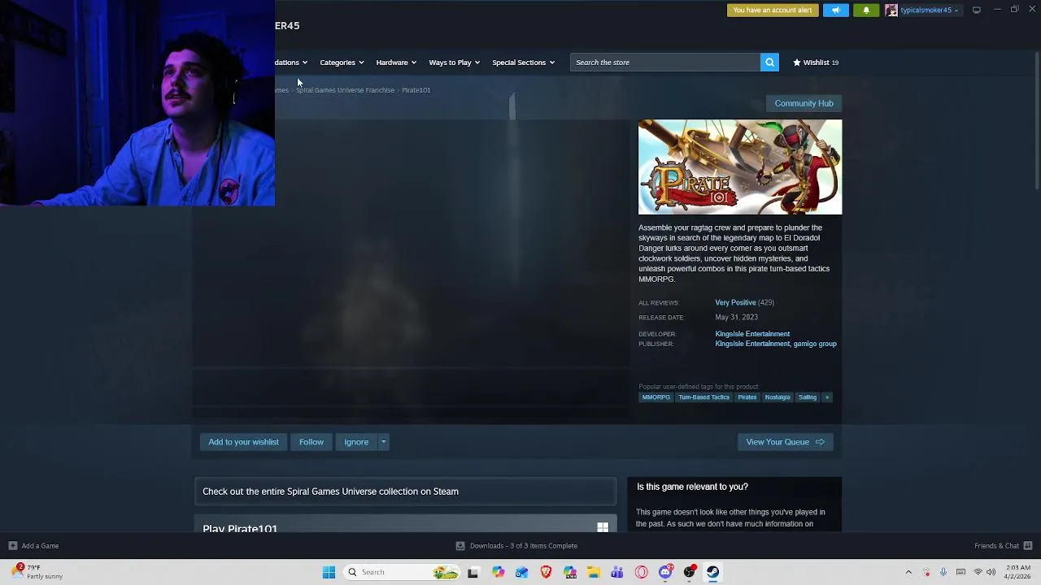Follow Pirate101

coord(311,442)
